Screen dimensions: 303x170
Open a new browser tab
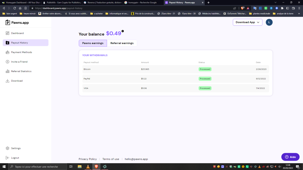(x=208, y=3)
